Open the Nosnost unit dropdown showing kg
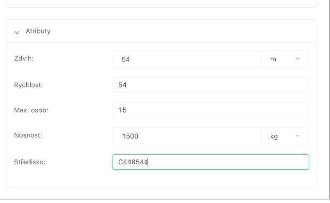330x203 pixels. pos(285,136)
